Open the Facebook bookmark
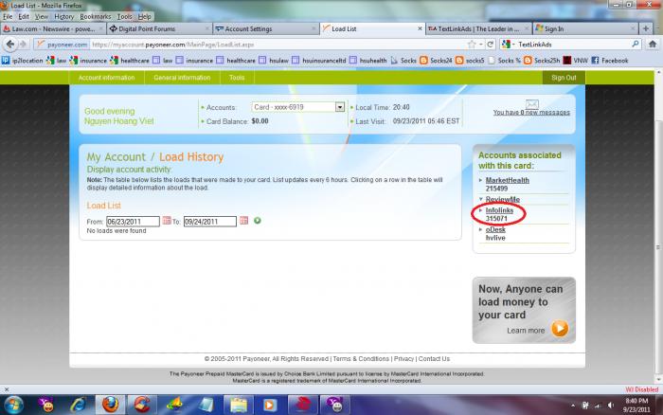This screenshot has width=663, height=415. pos(610,61)
